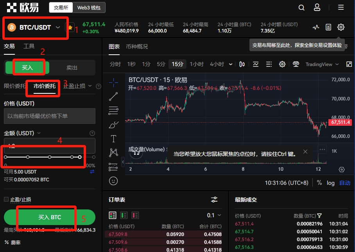
Task: Open the chart indicators icon
Action: pyautogui.click(x=256, y=64)
